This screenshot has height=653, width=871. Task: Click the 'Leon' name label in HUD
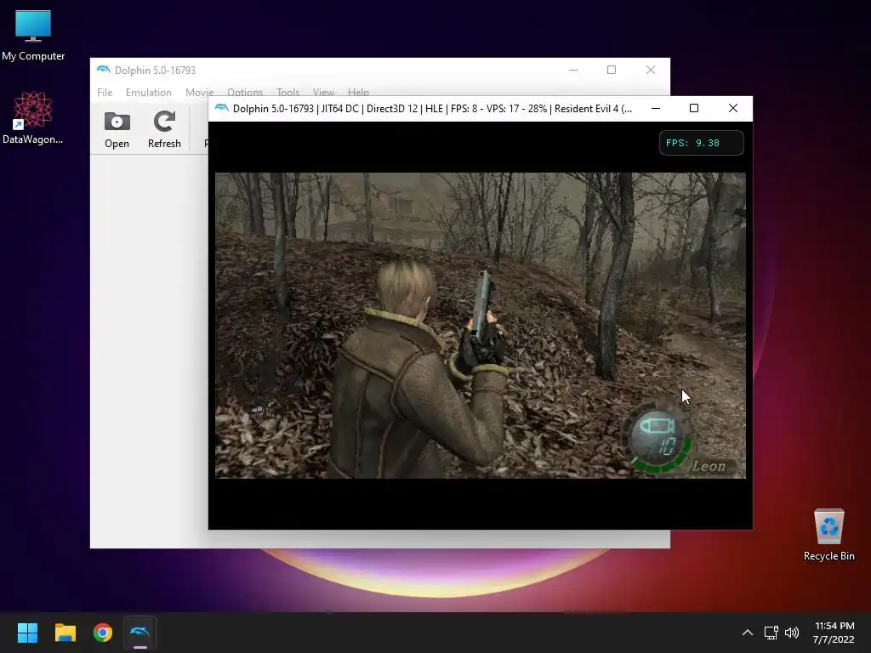pyautogui.click(x=709, y=467)
